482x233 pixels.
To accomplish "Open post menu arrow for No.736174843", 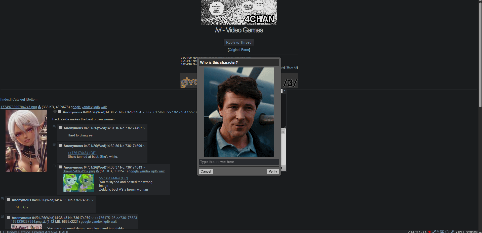I will [x=144, y=168].
